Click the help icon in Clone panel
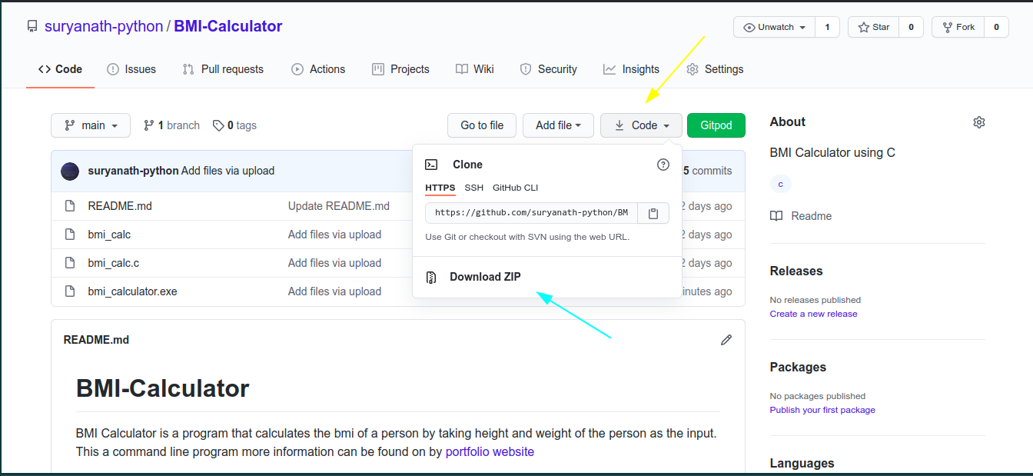1033x476 pixels. [x=663, y=165]
